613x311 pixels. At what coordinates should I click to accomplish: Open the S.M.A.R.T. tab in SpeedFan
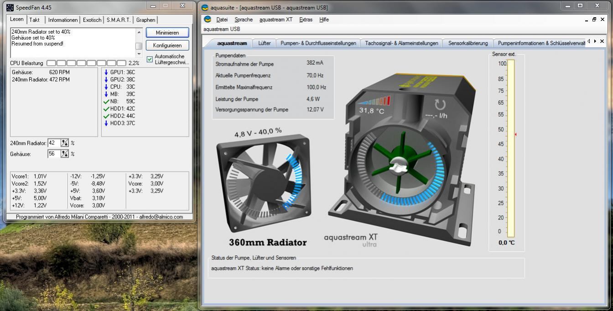coord(119,20)
